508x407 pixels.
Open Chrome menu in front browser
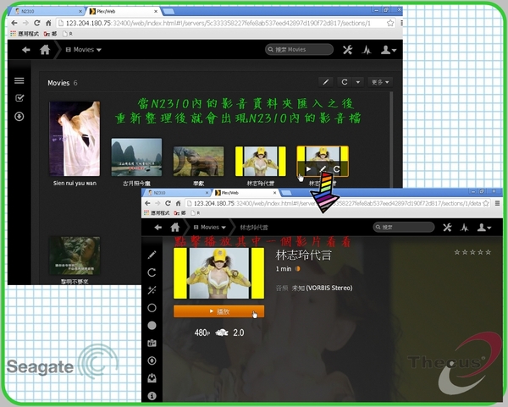point(497,203)
